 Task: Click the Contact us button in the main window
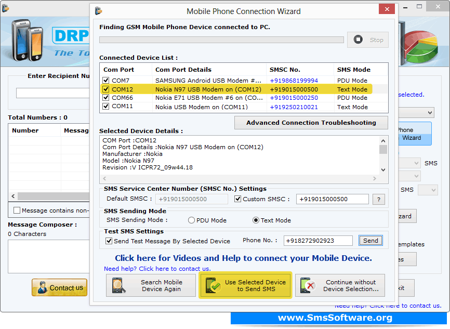tap(59, 287)
